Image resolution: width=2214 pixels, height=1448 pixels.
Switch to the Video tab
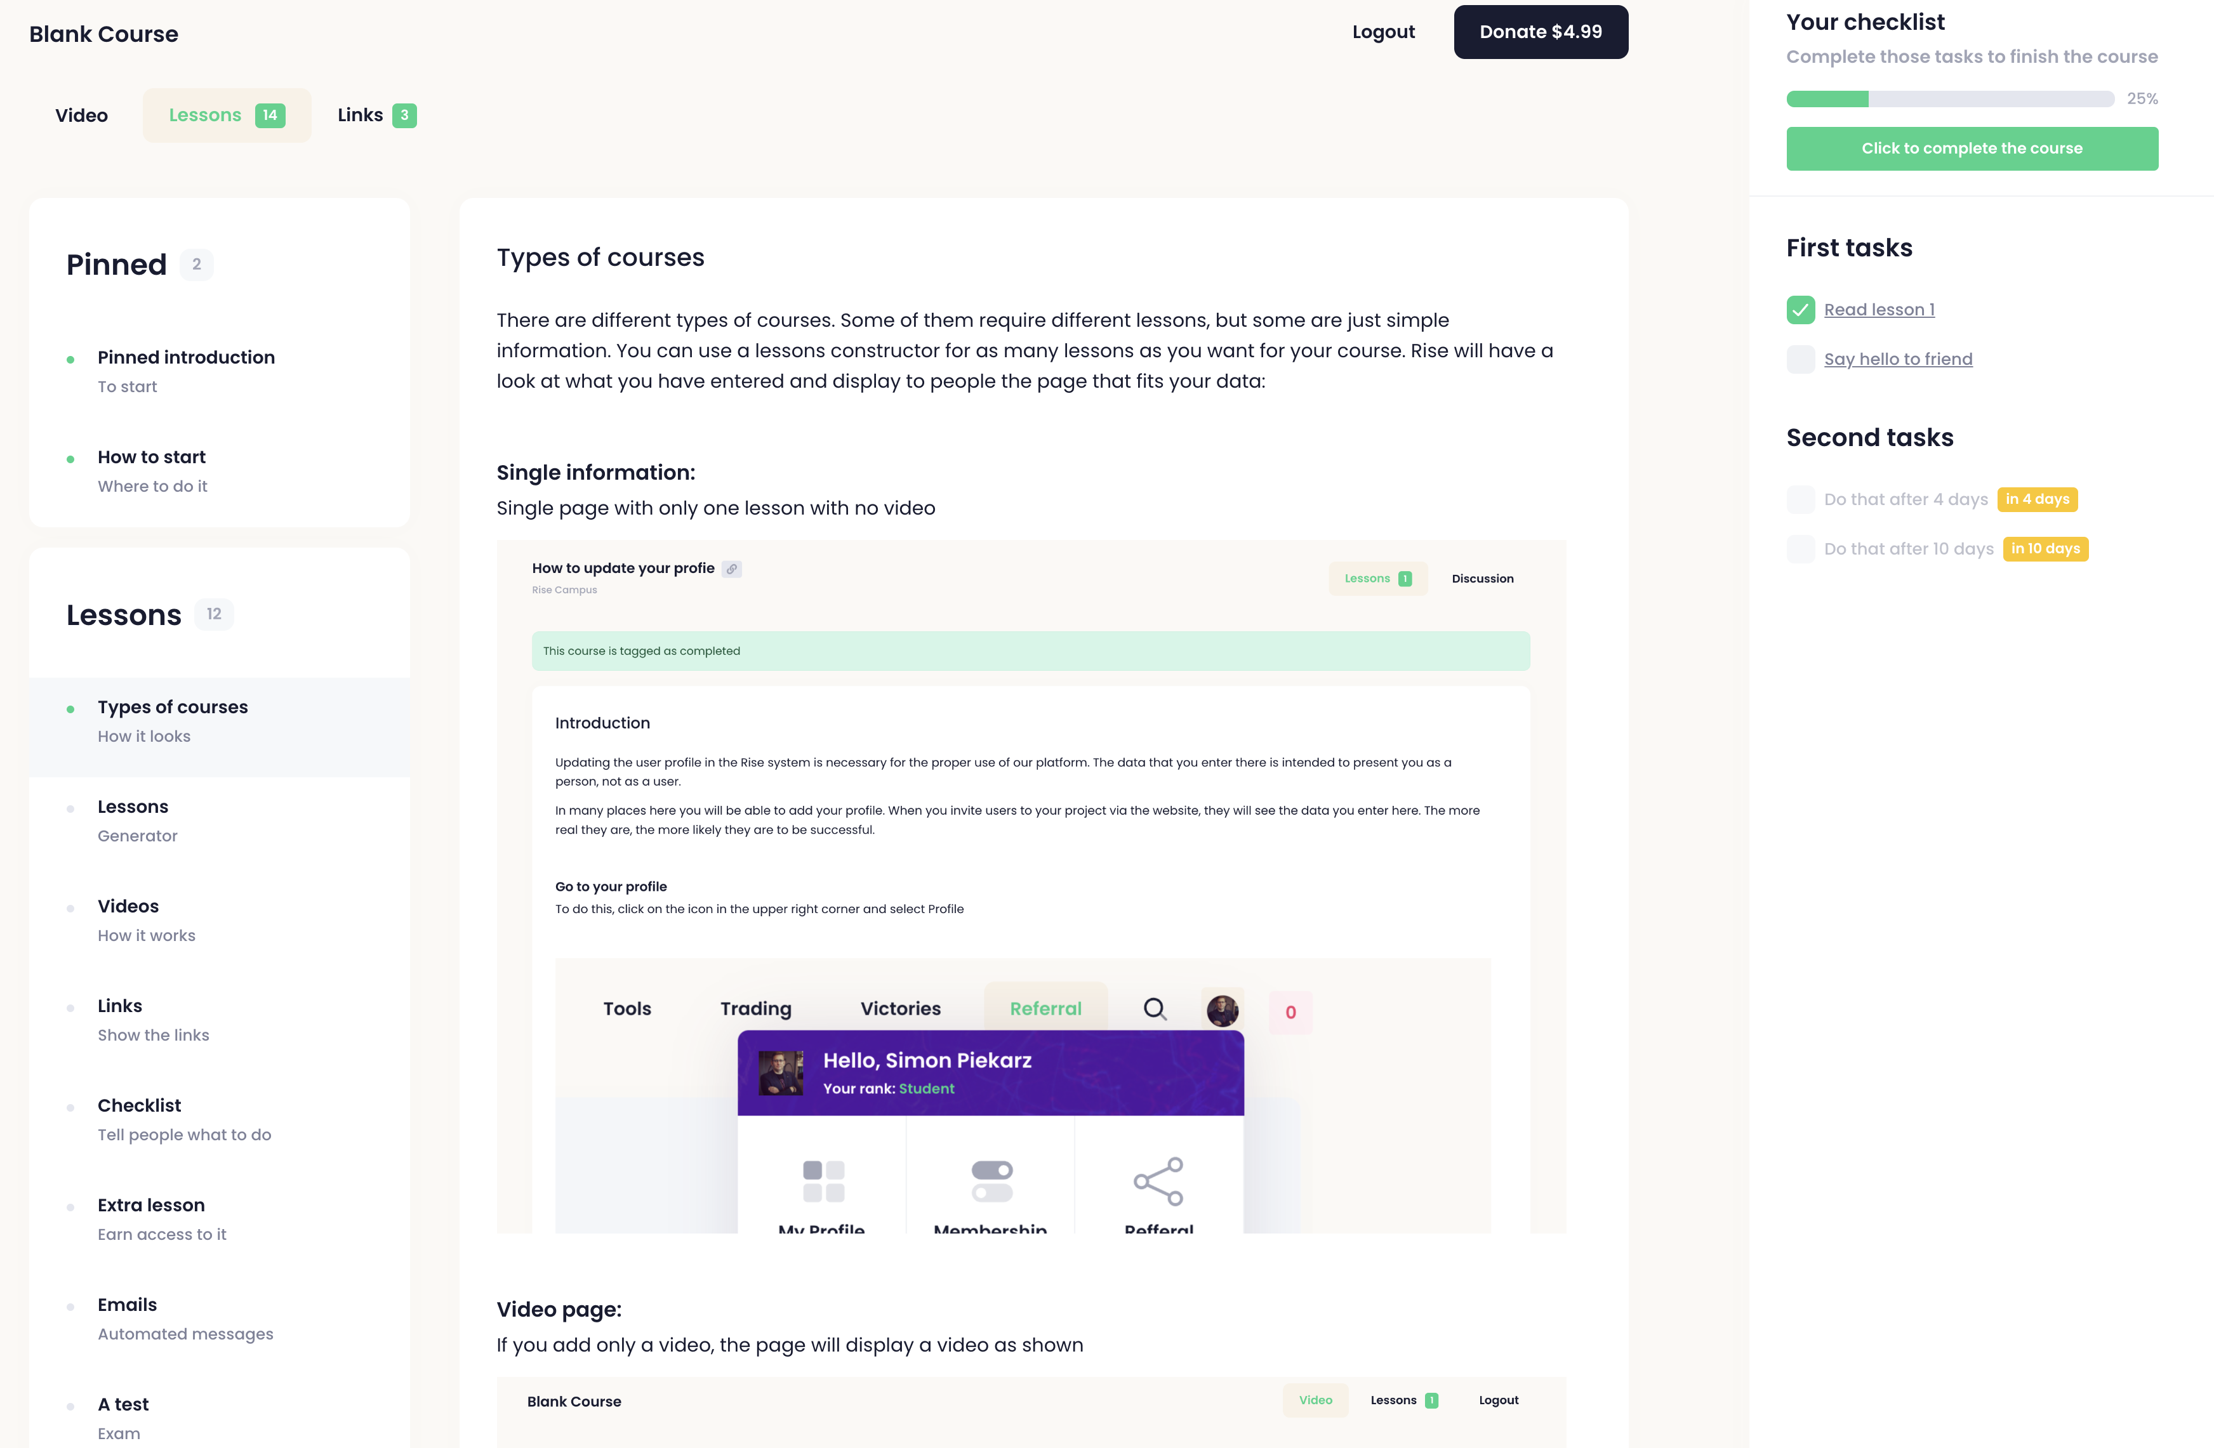(82, 115)
